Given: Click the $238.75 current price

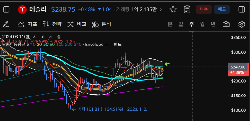Looking at the screenshot, I should click(x=63, y=10).
